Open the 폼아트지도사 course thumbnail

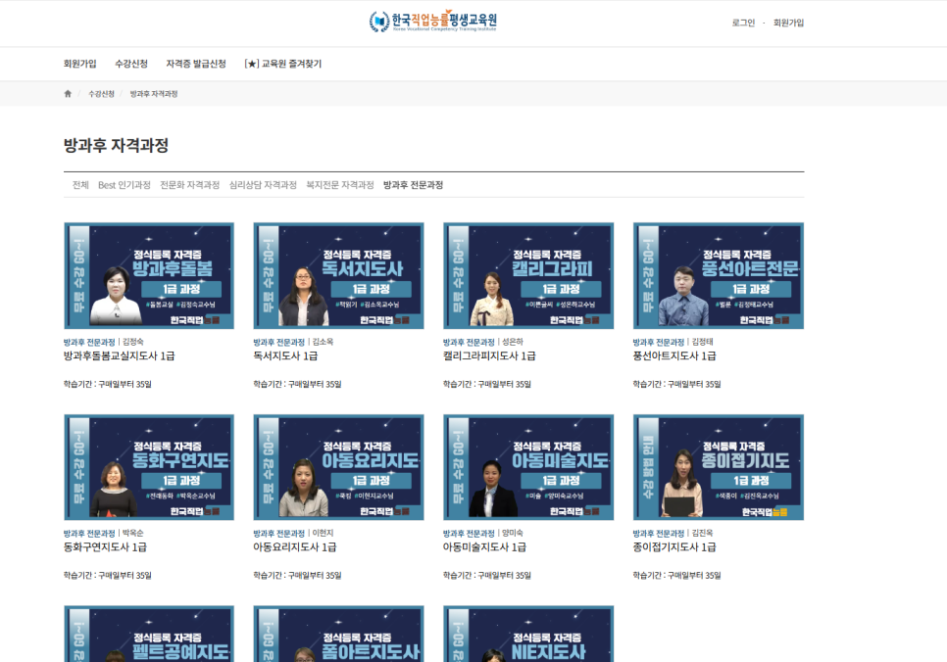[x=339, y=634]
